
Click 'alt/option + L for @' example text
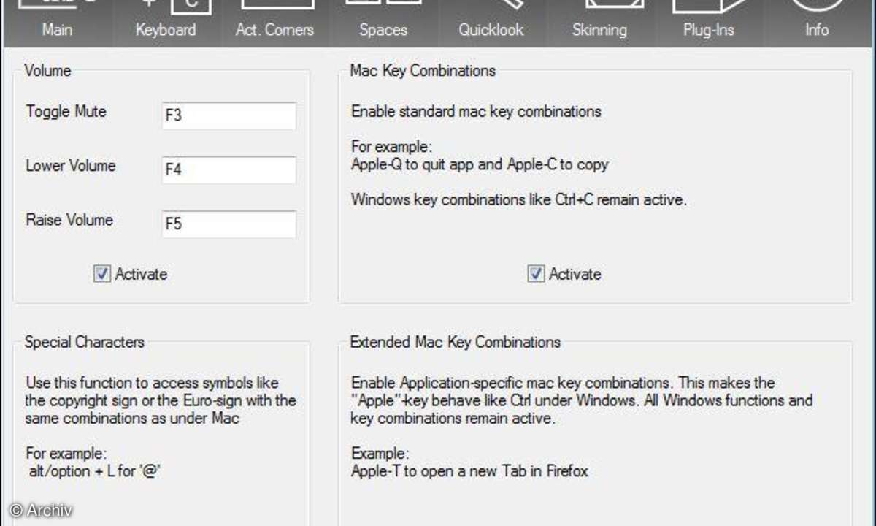[93, 471]
